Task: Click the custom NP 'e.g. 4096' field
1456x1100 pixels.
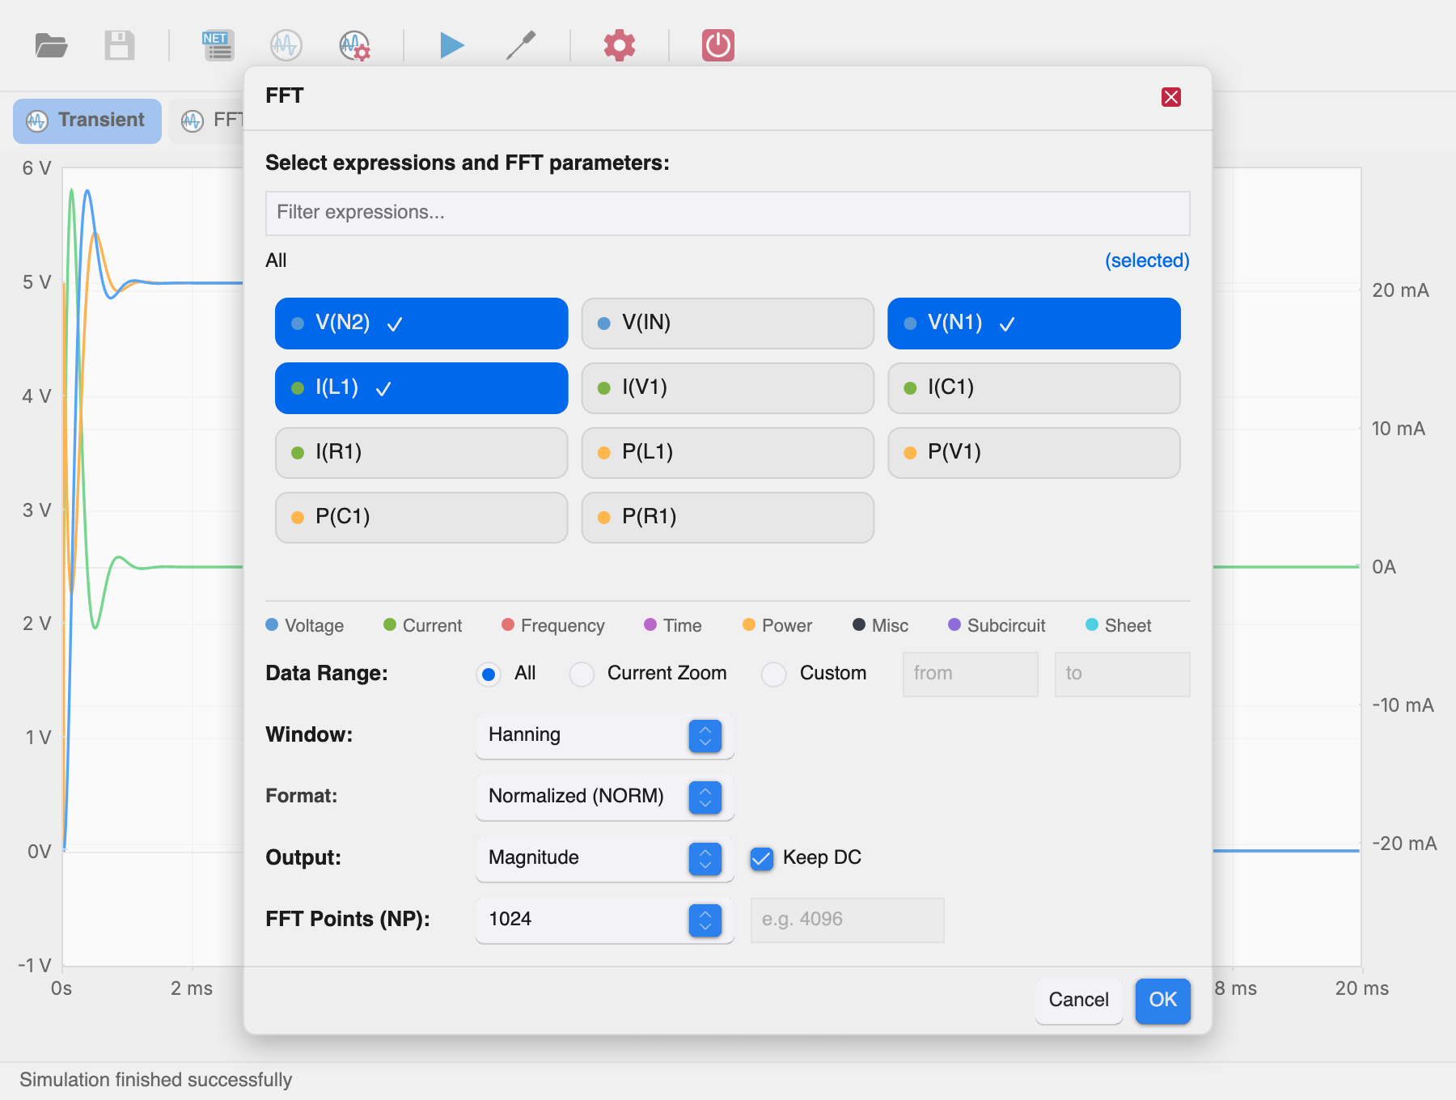Action: coord(848,920)
